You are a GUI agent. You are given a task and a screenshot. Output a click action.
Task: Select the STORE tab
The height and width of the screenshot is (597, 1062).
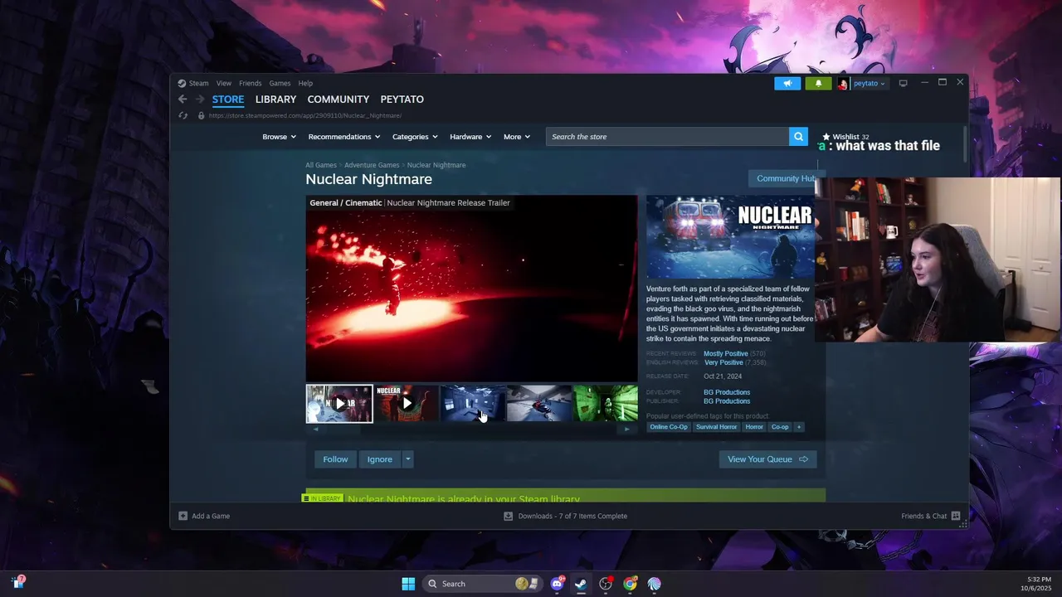point(228,99)
